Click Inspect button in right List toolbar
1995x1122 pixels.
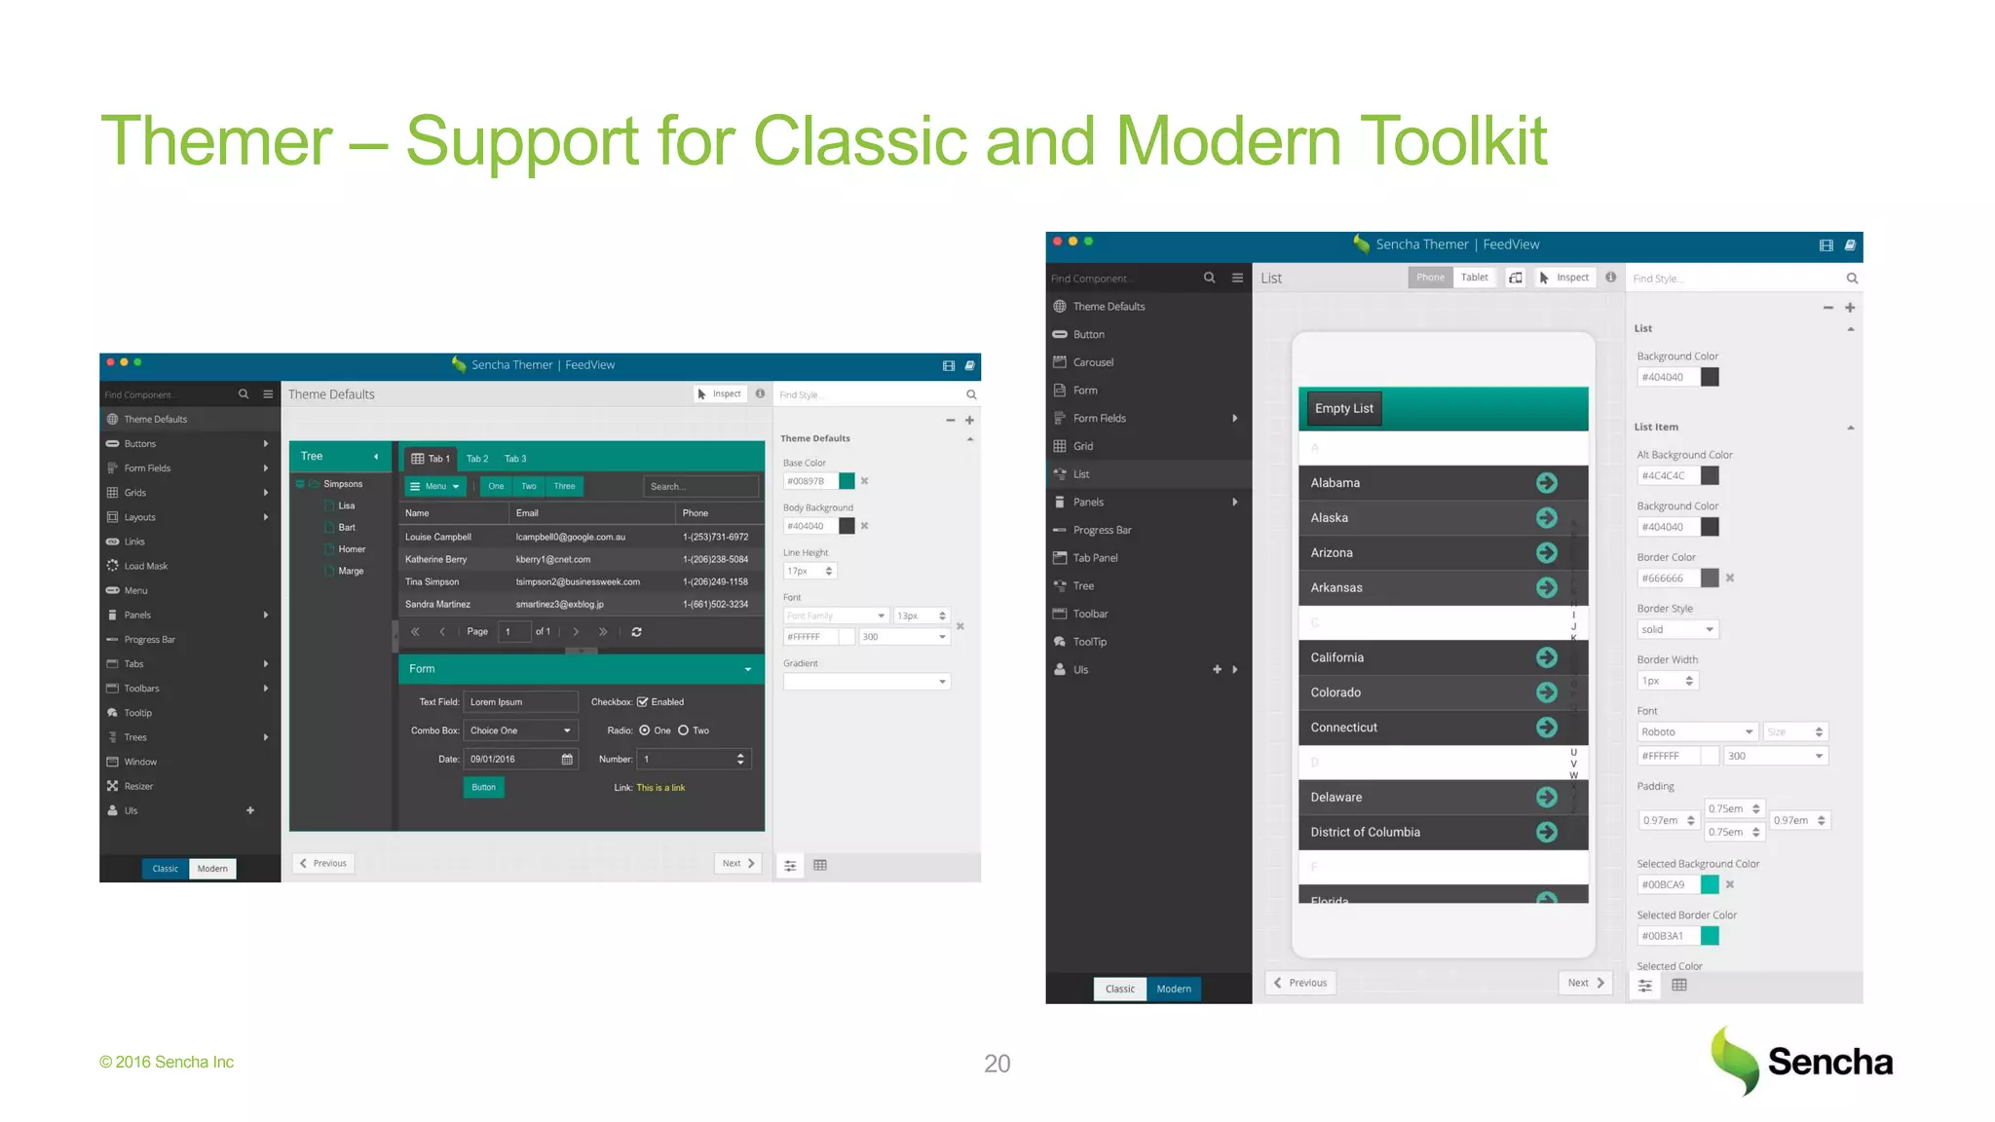[x=1564, y=278]
